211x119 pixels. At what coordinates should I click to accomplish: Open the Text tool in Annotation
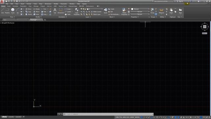tap(55, 11)
